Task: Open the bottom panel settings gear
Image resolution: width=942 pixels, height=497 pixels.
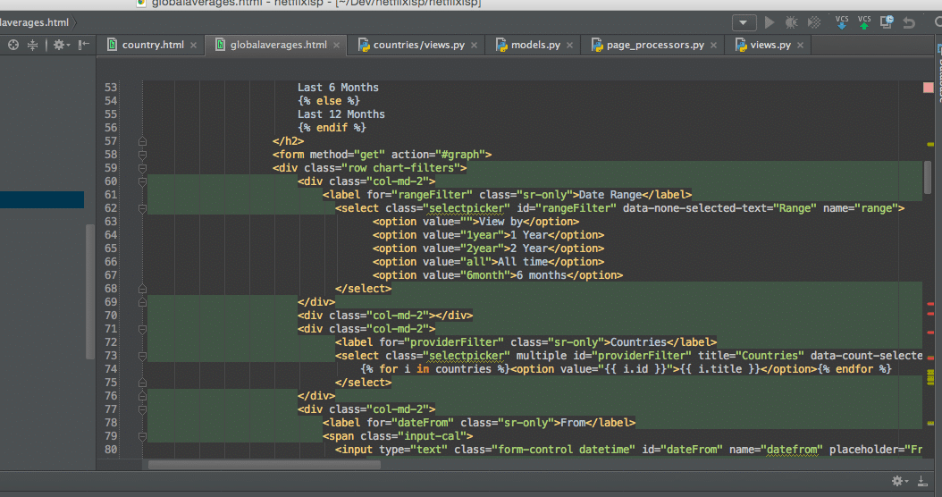Action: coord(899,481)
